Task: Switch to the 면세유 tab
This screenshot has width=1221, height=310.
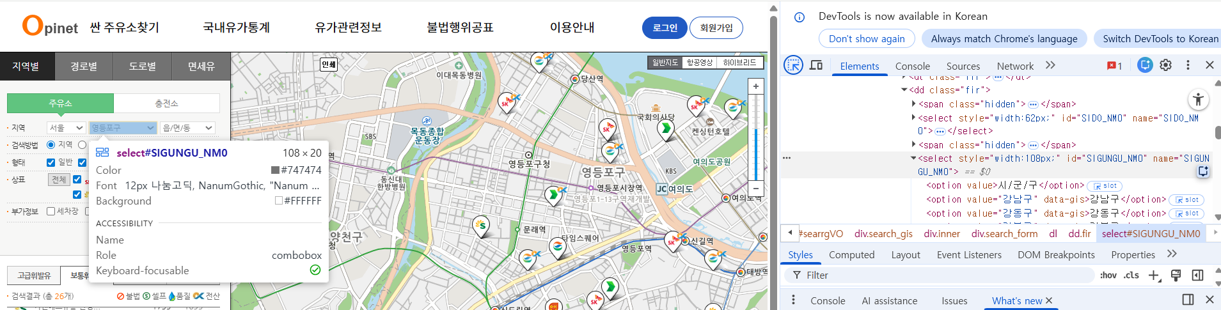Action: 201,66
